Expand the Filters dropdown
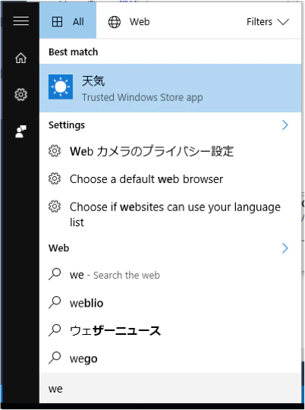Image resolution: width=305 pixels, height=410 pixels. pos(268,22)
